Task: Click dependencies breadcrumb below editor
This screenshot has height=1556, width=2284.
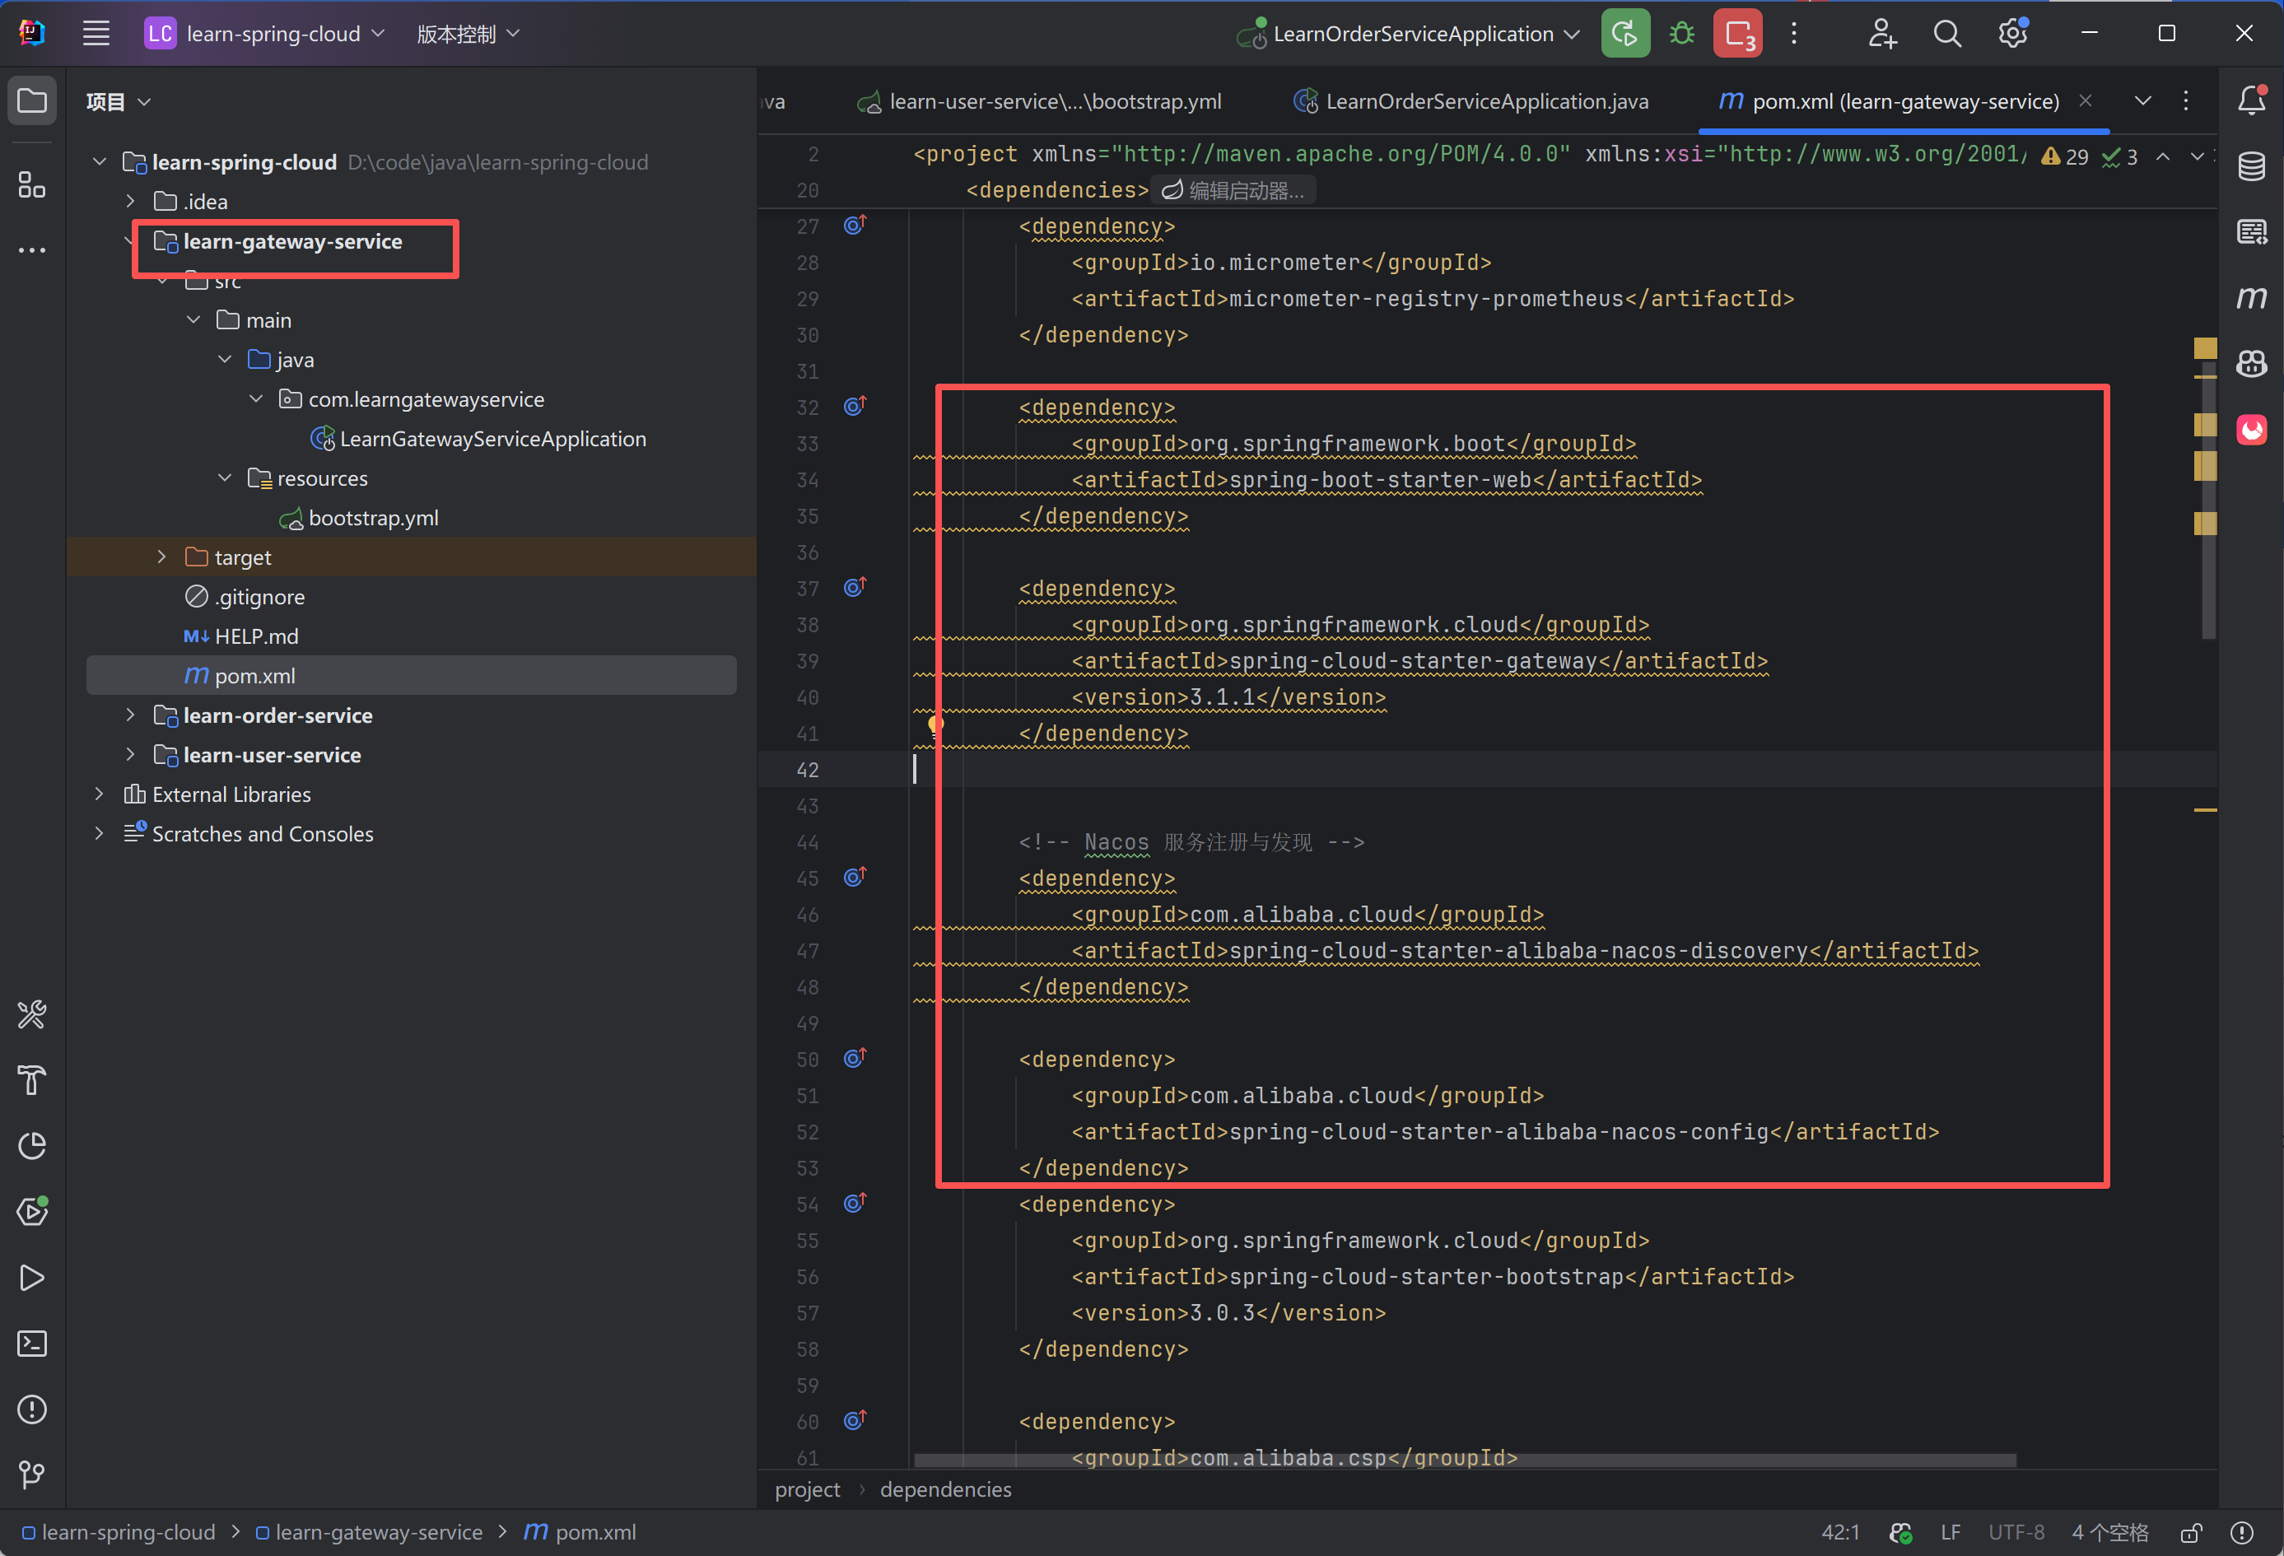Action: [x=945, y=1489]
